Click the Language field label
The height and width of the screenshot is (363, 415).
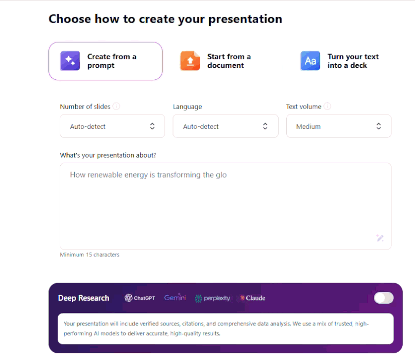[x=187, y=107]
